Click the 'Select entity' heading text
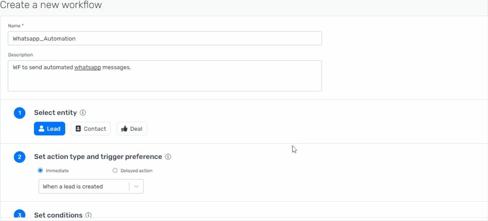This screenshot has height=221, width=488. coord(55,113)
